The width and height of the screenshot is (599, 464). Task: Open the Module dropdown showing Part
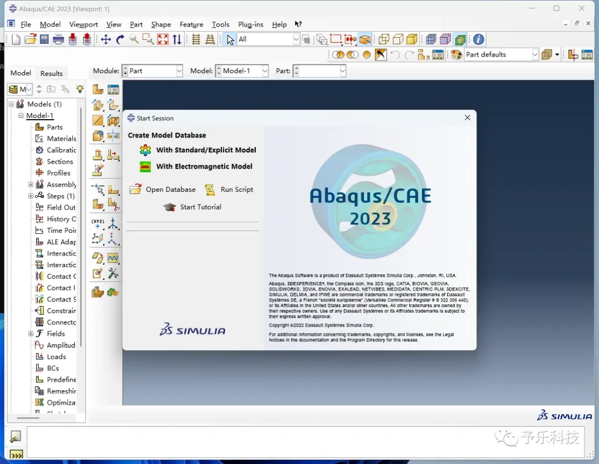coord(153,71)
